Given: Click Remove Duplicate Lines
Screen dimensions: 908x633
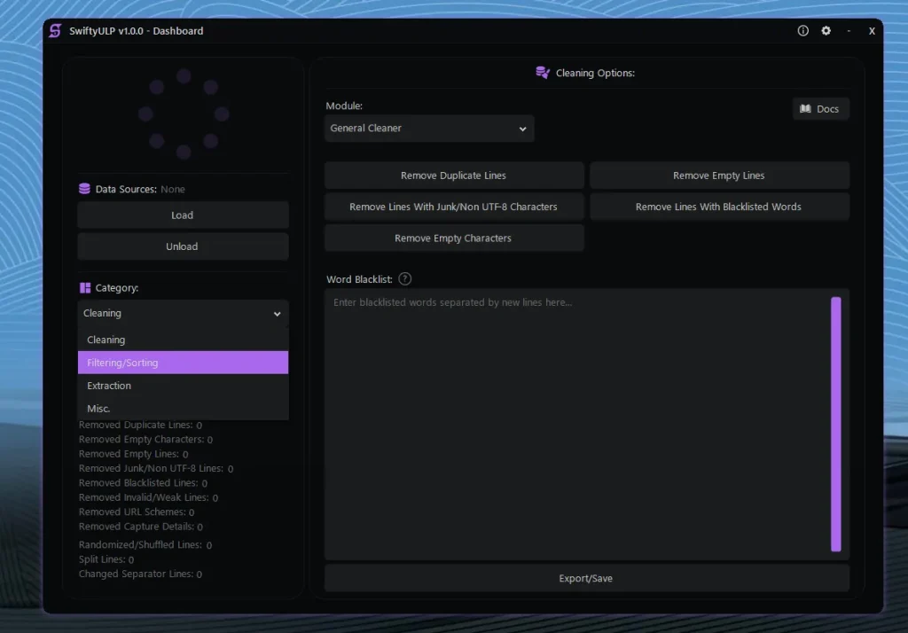Looking at the screenshot, I should (453, 175).
